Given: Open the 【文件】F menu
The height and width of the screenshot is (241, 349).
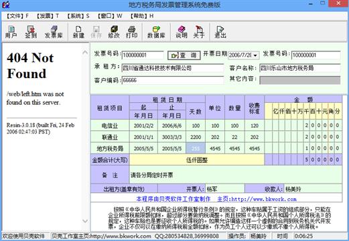Looking at the screenshot, I should point(17,16).
